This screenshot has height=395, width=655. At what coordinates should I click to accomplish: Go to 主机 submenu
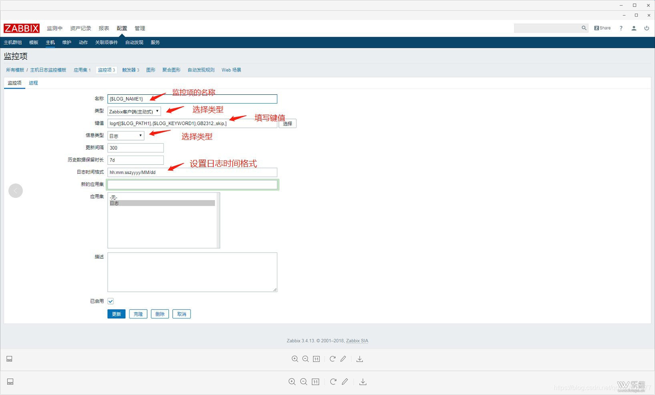click(50, 42)
